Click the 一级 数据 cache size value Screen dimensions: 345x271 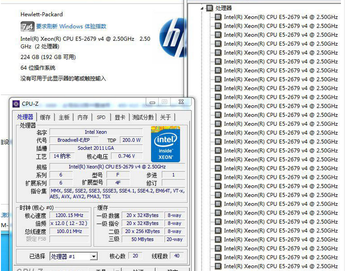pyautogui.click(x=142, y=215)
